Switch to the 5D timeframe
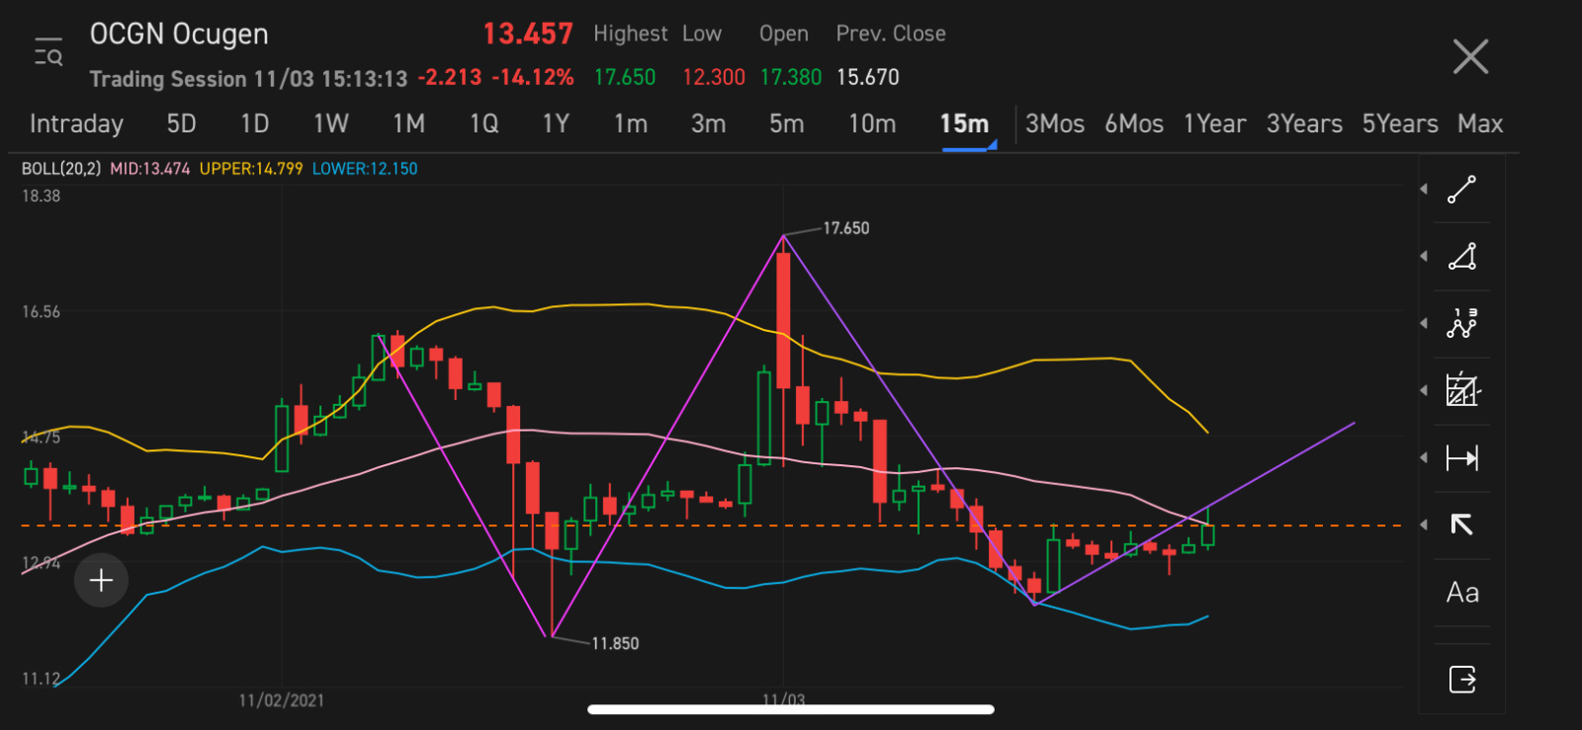The height and width of the screenshot is (730, 1582). coord(181,123)
